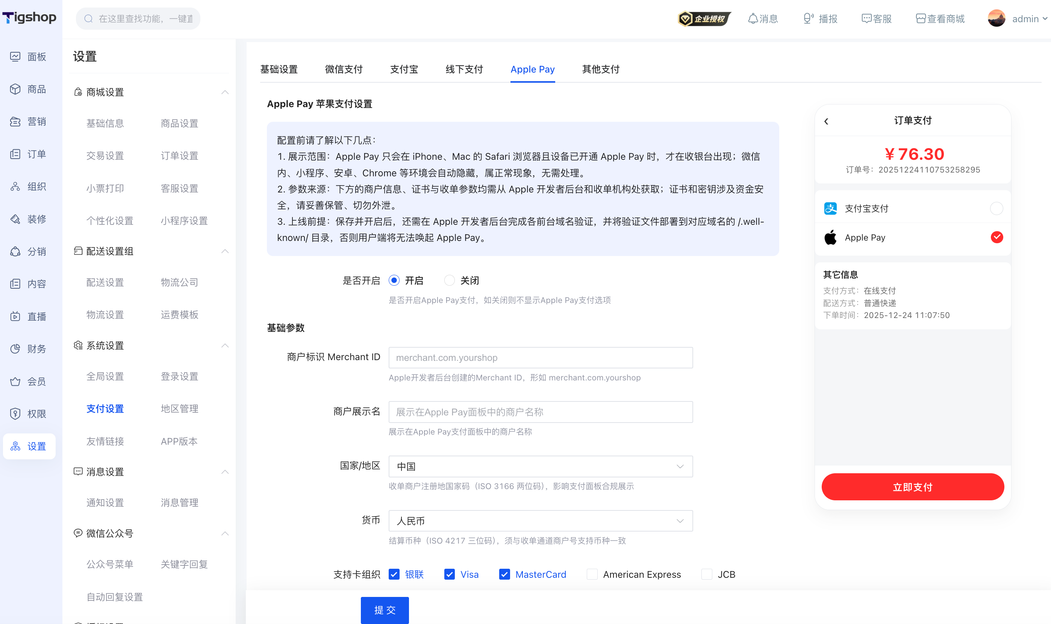Viewport: 1051px width, 624px height.
Task: Open the 客服 chat icon in header
Action: [x=866, y=18]
